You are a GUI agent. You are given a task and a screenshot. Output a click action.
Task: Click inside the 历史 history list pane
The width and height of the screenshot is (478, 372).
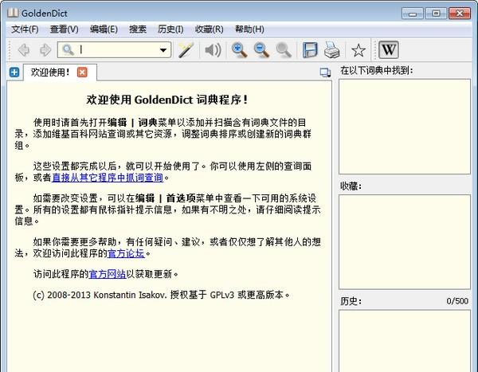(405, 341)
